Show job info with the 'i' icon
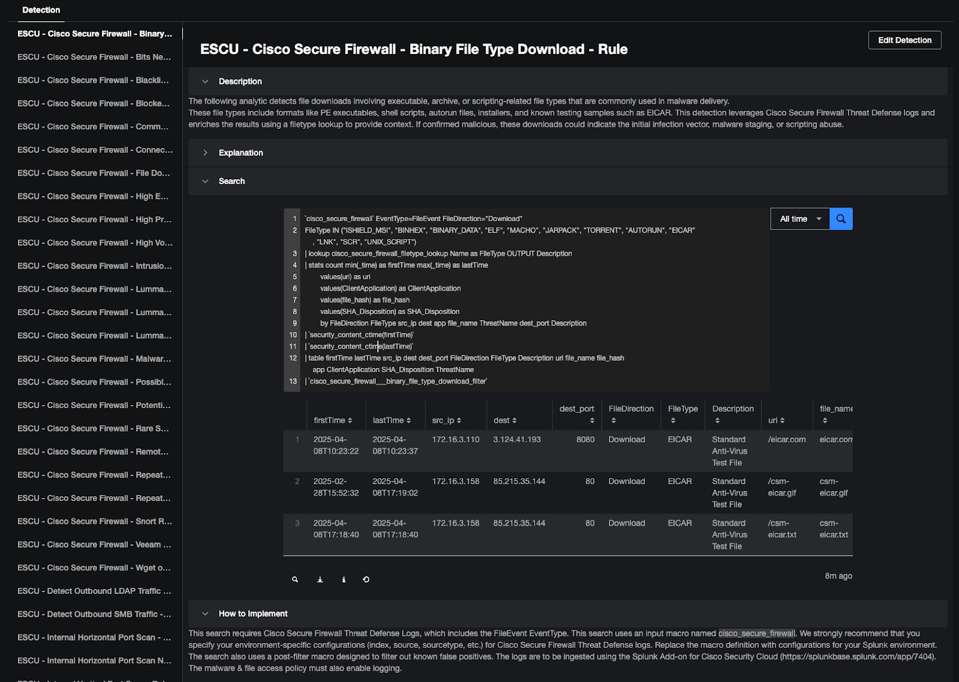 coord(343,580)
